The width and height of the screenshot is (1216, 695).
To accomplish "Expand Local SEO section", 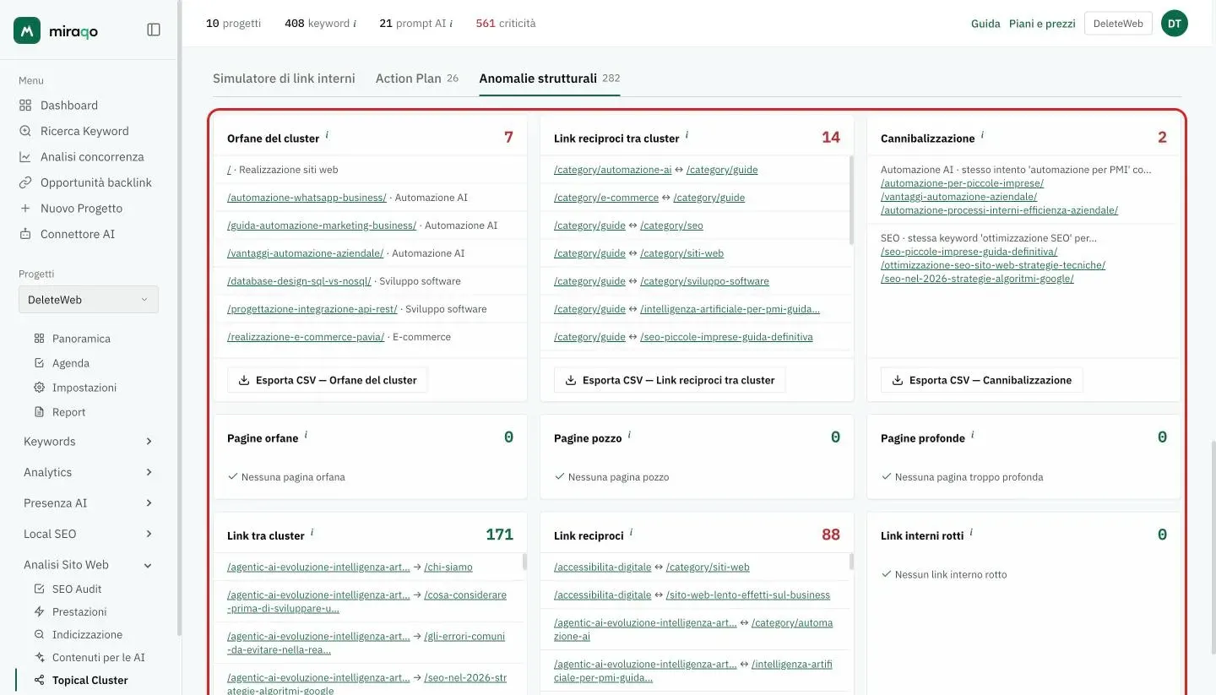I will [89, 534].
